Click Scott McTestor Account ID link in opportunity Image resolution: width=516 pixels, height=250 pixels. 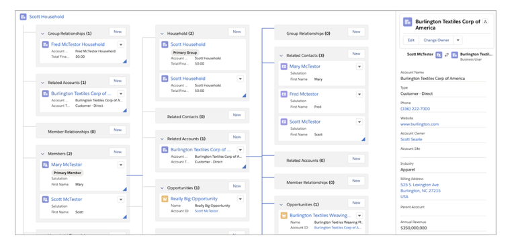point(206,211)
